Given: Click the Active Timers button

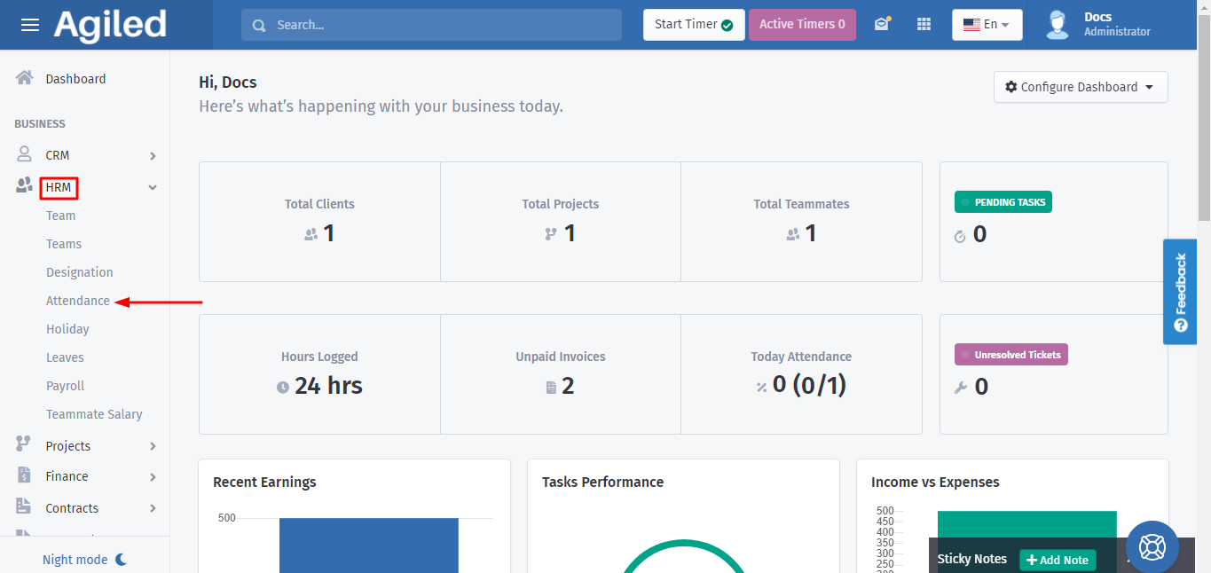Looking at the screenshot, I should [x=802, y=25].
